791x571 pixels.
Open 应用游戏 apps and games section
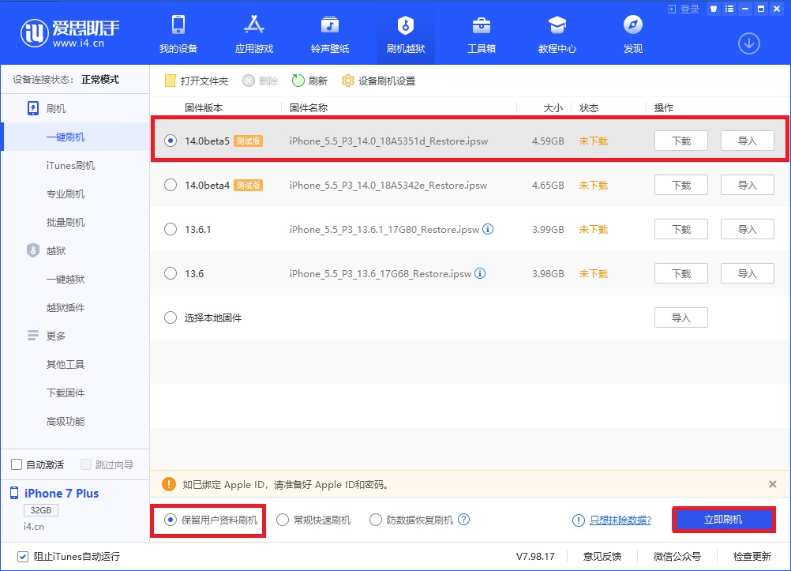(253, 34)
